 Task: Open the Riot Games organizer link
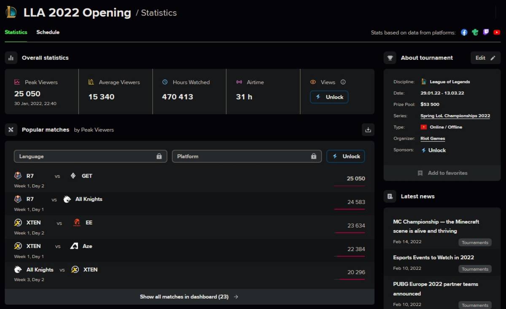[433, 139]
